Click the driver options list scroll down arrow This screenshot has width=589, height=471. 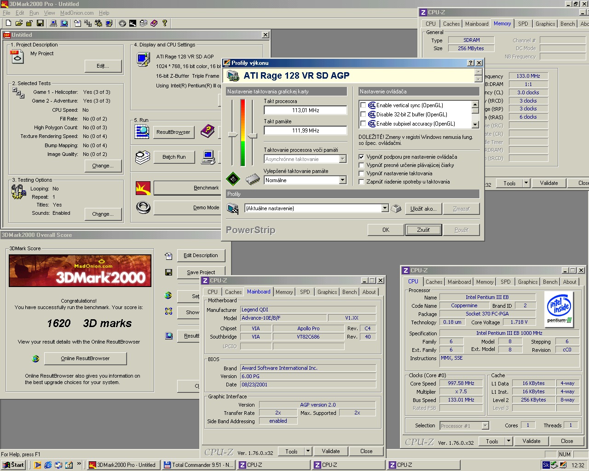tap(475, 124)
